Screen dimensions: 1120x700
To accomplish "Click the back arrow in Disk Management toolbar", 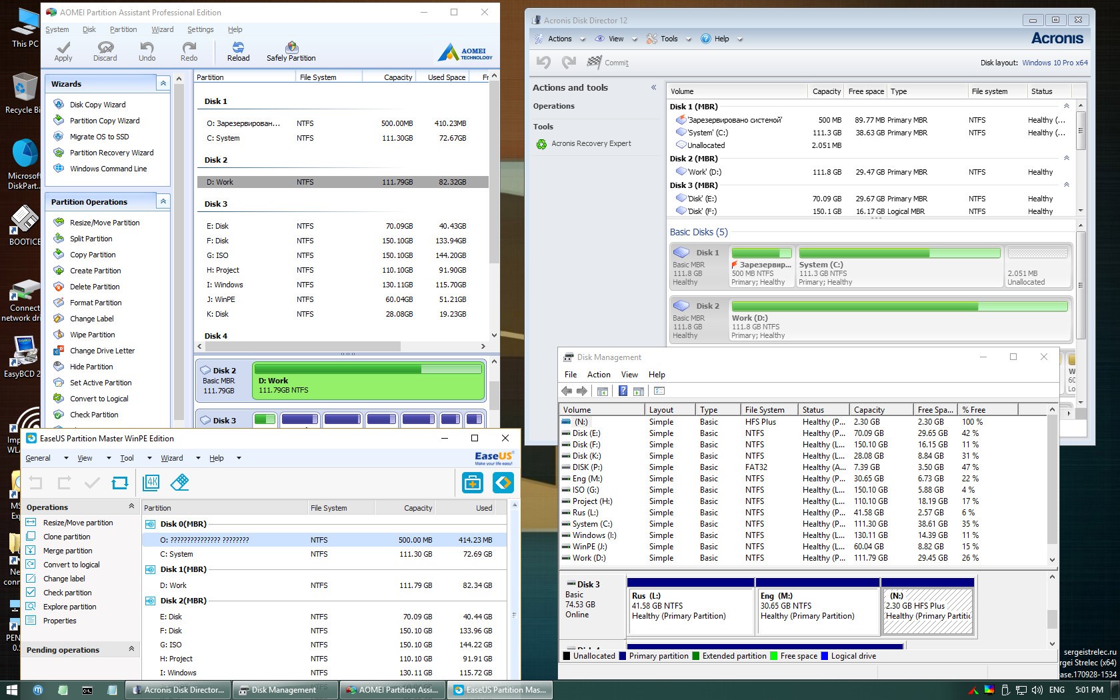I will (567, 391).
